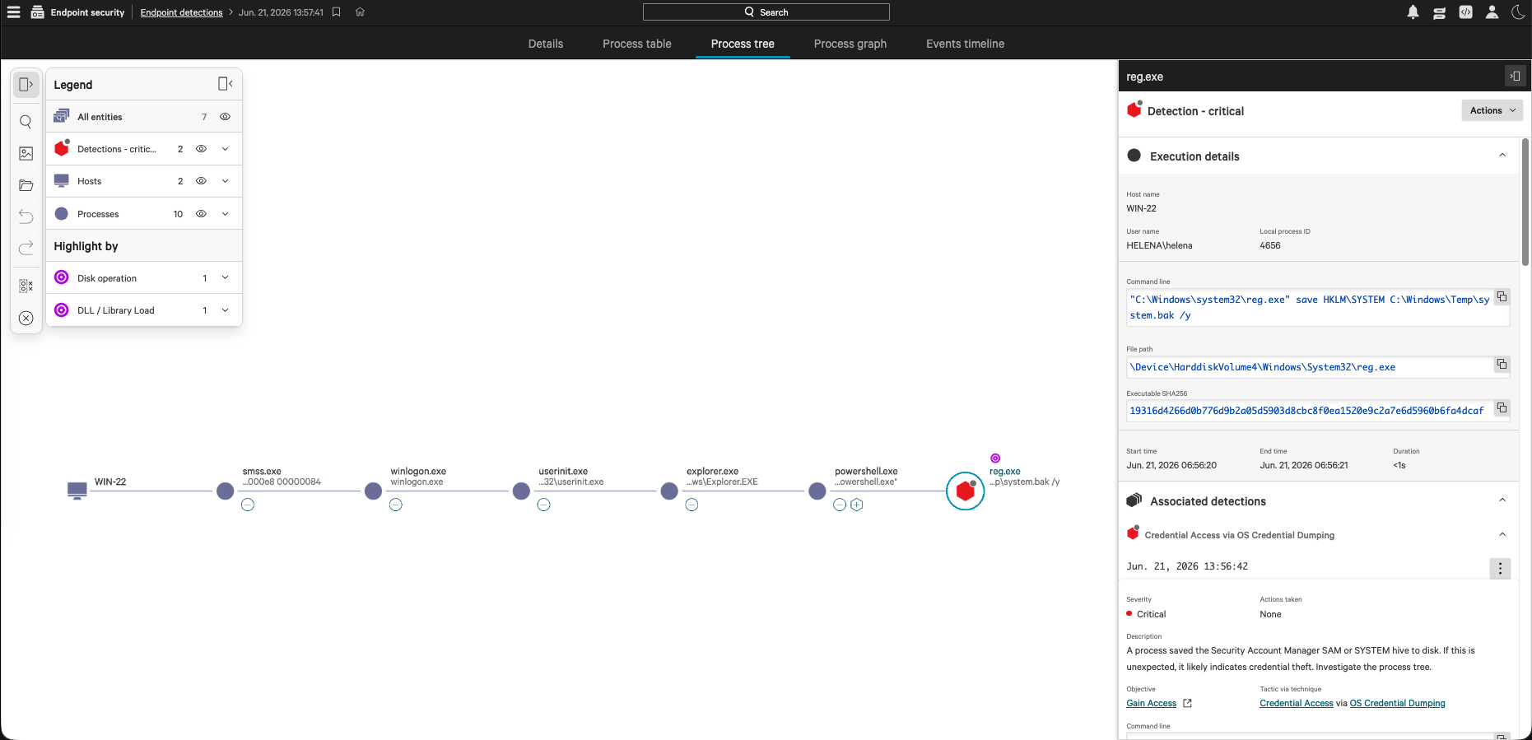Toggle Processes visibility eye icon
The image size is (1532, 740).
tap(201, 214)
